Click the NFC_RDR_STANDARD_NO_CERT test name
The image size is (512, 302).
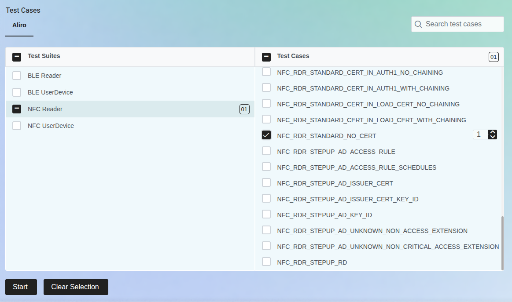coord(327,136)
